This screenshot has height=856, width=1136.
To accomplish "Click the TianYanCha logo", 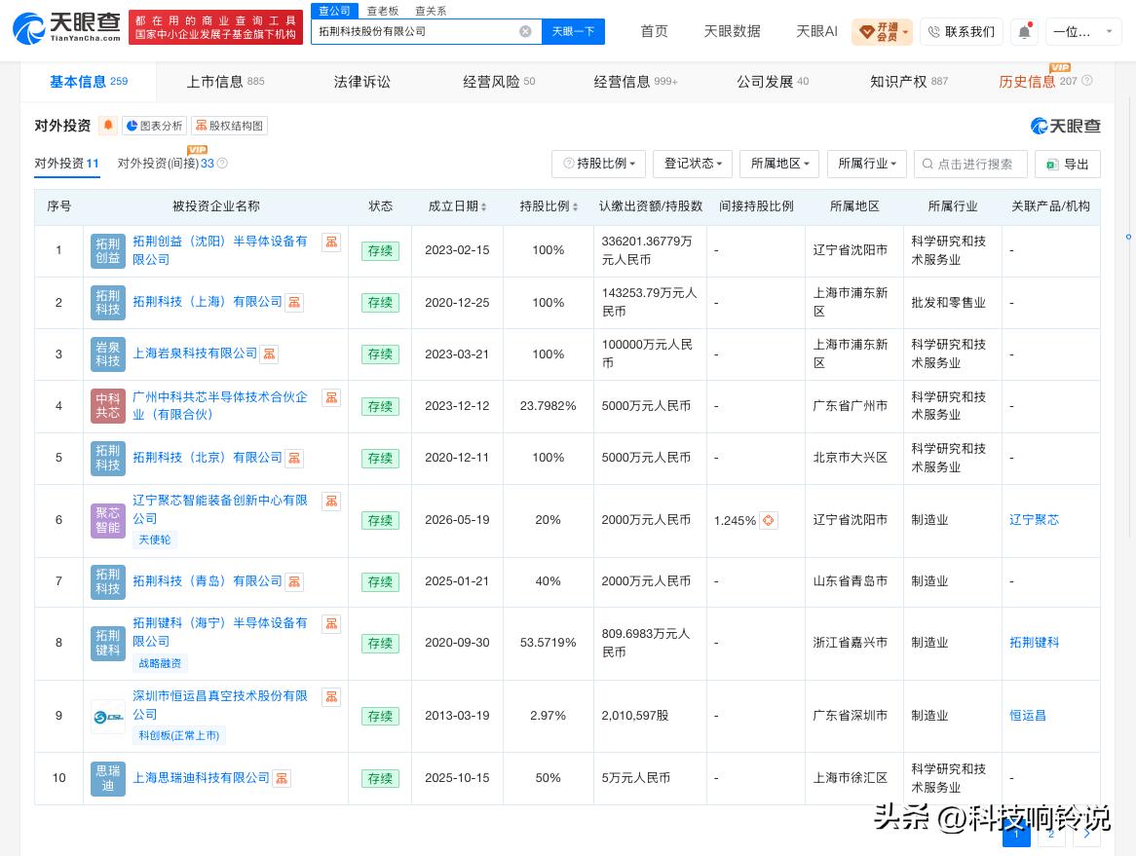I will pos(66,27).
